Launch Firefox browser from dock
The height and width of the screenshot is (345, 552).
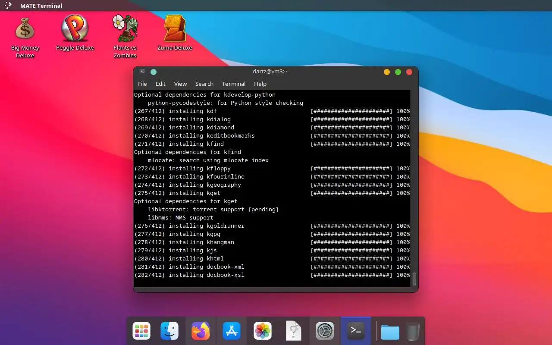point(201,331)
